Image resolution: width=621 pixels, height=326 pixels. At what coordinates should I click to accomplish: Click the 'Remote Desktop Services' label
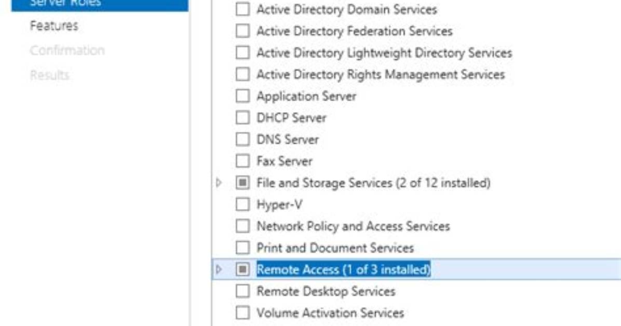(326, 291)
